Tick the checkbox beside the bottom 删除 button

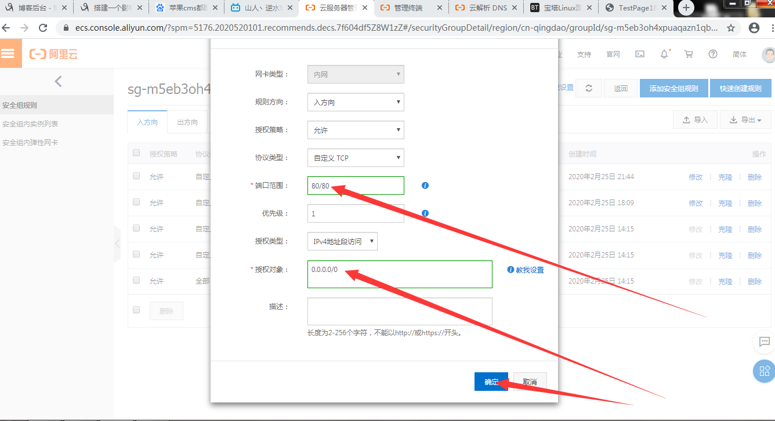tap(136, 310)
